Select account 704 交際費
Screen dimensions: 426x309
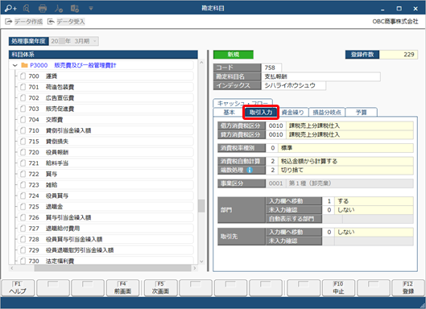click(106, 119)
